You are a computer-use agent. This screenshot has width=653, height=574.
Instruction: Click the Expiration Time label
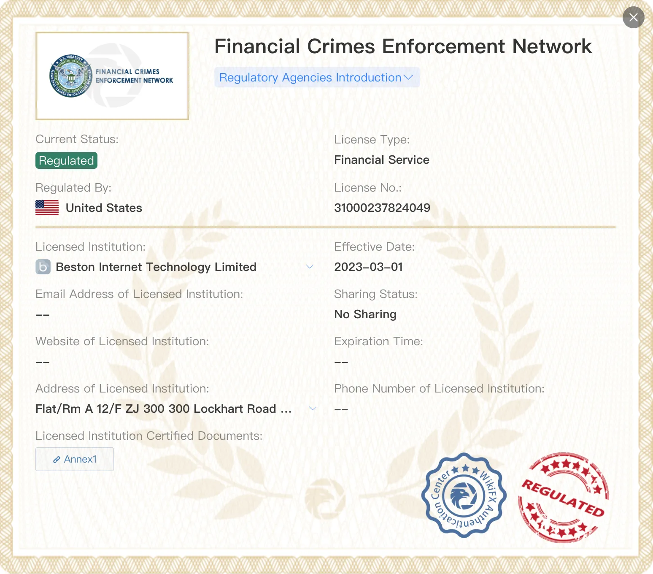point(378,341)
